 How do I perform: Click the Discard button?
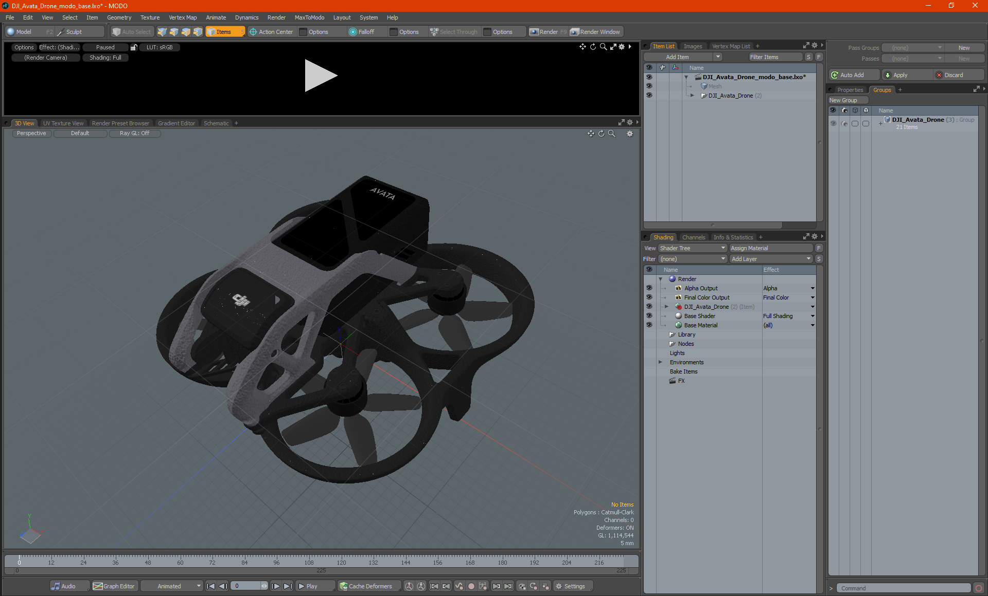click(x=959, y=75)
